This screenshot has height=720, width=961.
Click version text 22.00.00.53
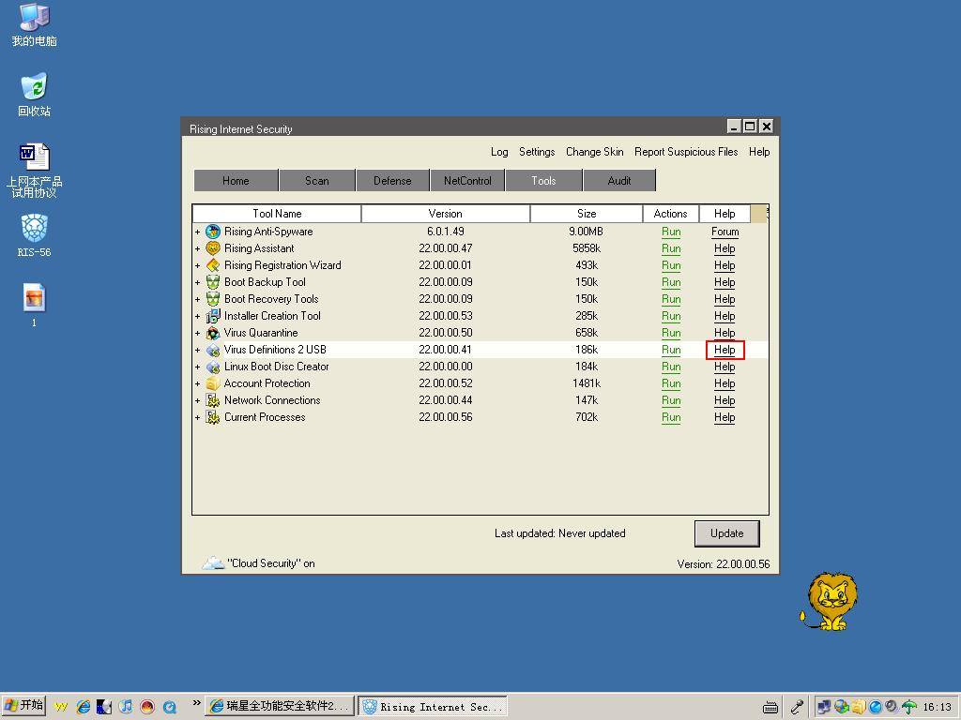click(x=446, y=316)
